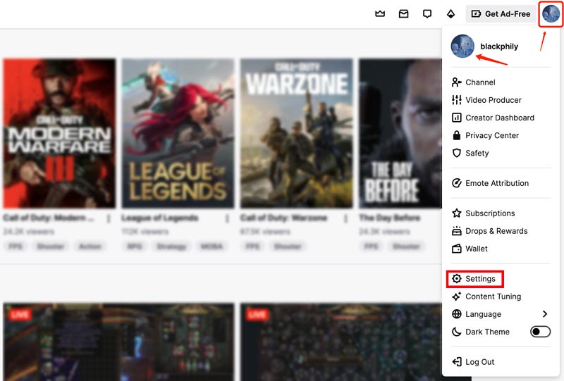564x381 pixels.
Task: Open Privacy Center menu entry
Action: tap(501, 135)
